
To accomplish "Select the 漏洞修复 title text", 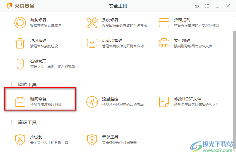I will coord(38,20).
